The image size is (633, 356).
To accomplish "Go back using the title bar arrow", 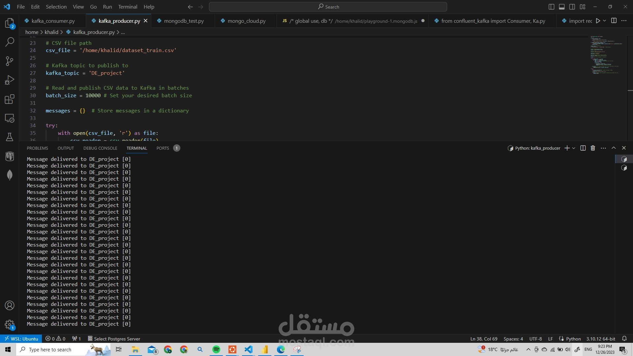I will (x=190, y=7).
